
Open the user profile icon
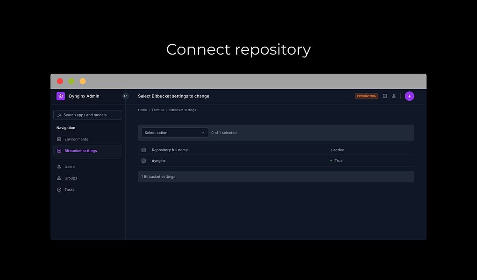click(x=394, y=96)
